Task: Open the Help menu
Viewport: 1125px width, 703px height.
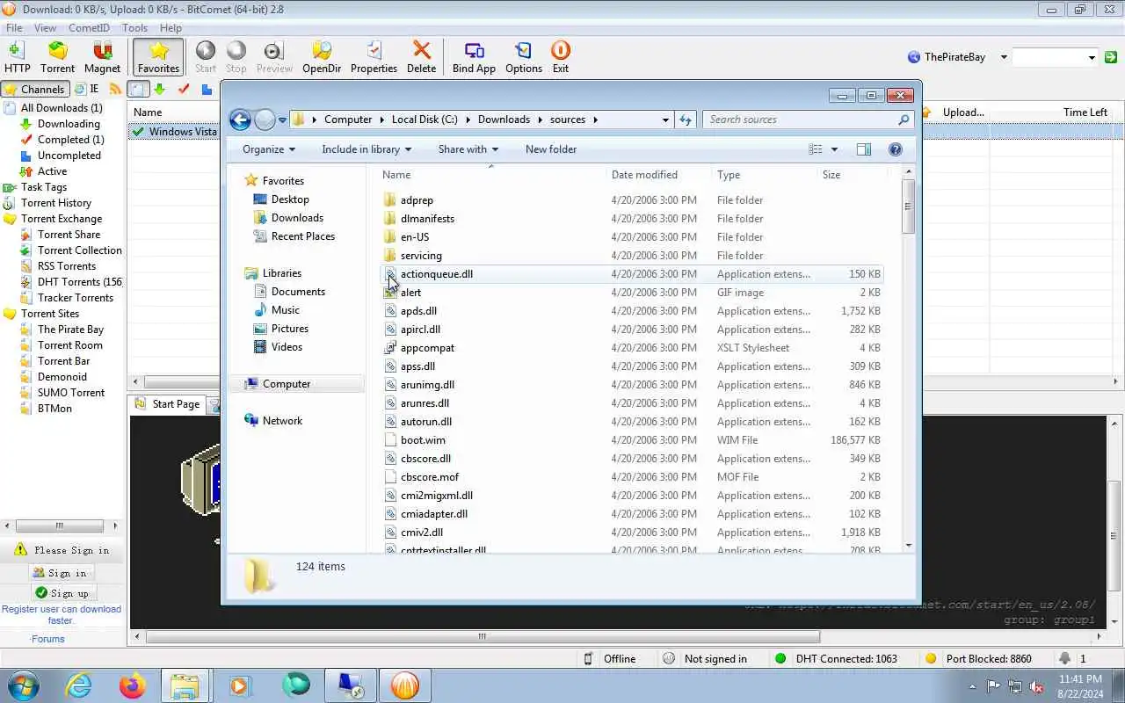Action: click(171, 28)
